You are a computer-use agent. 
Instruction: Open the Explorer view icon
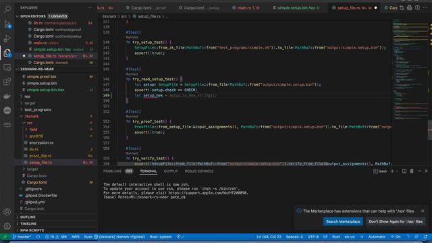(x=7, y=53)
